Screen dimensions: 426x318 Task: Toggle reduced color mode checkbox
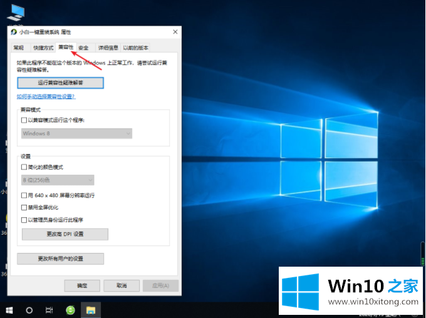[24, 167]
